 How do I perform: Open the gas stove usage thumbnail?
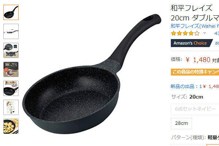click(11, 50)
